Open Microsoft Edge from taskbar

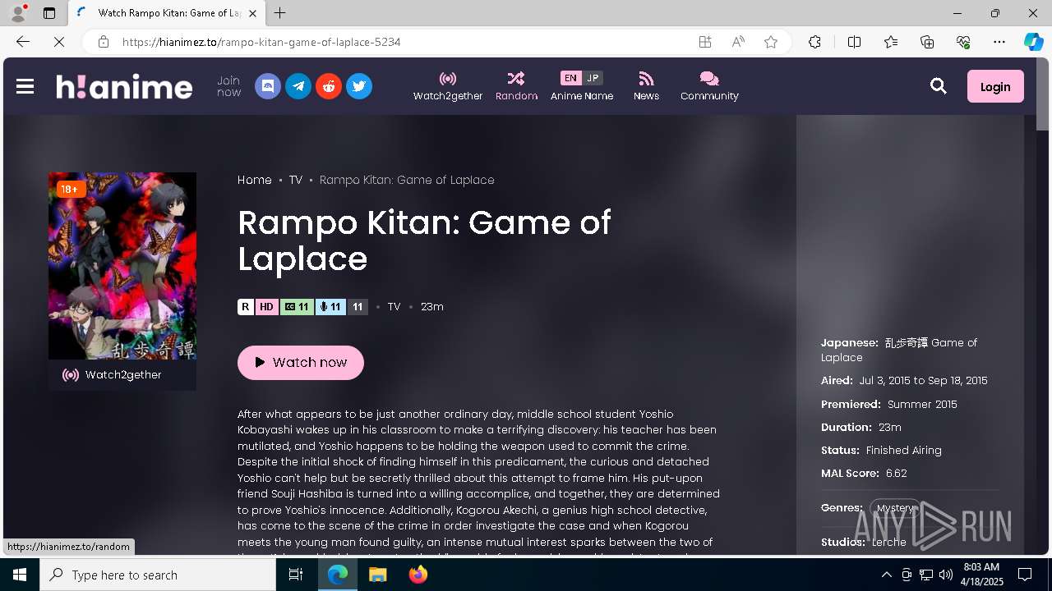tap(338, 575)
